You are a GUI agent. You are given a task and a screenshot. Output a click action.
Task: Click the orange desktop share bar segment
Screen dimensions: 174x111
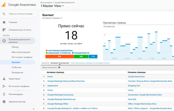59,57
